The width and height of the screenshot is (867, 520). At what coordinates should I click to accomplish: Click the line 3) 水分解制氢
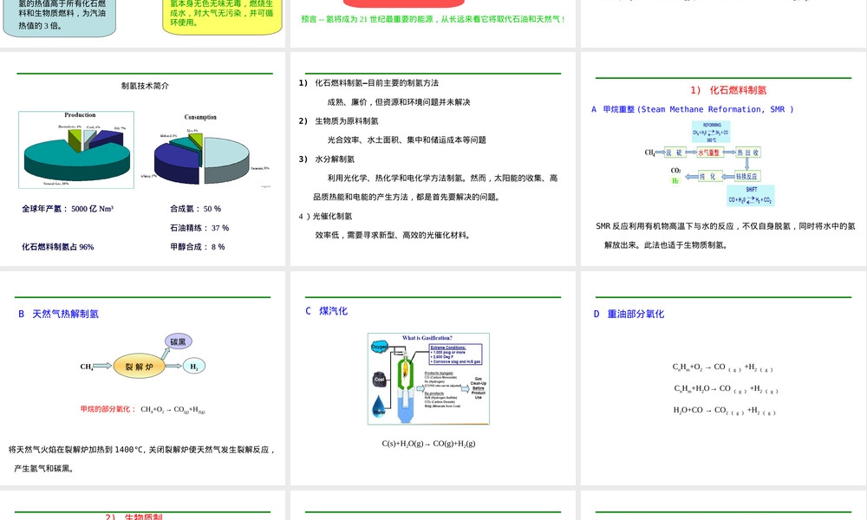click(326, 159)
